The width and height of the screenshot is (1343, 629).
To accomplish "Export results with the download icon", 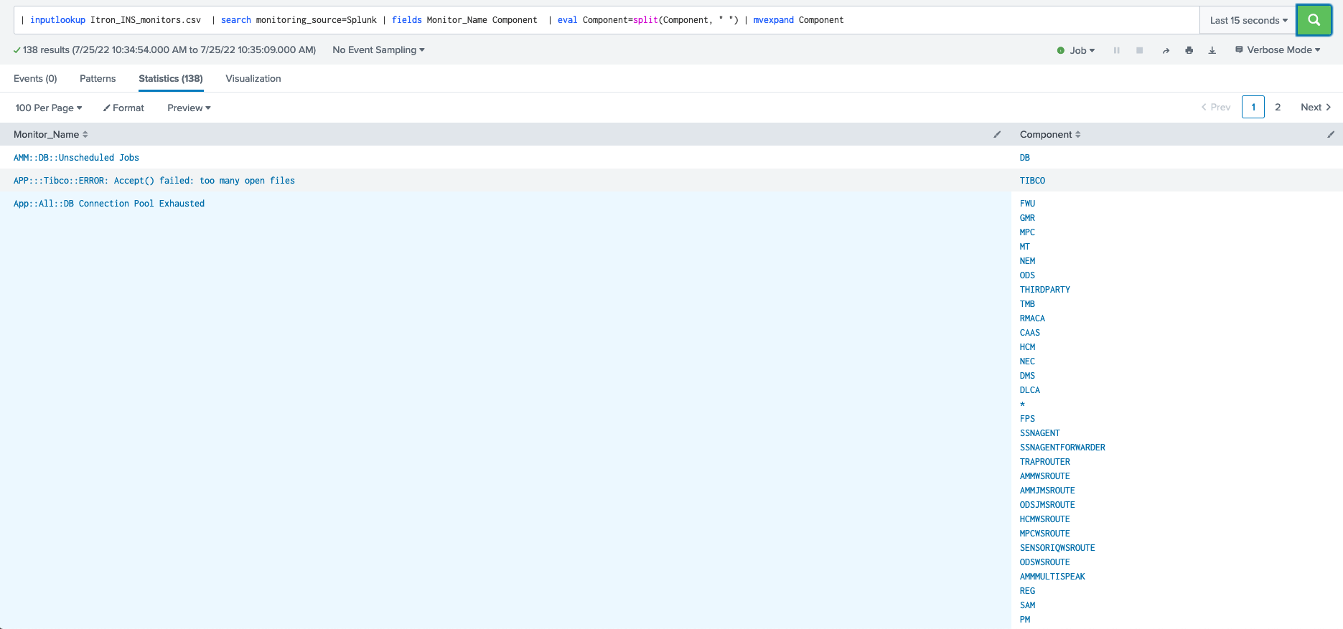I will [1212, 50].
